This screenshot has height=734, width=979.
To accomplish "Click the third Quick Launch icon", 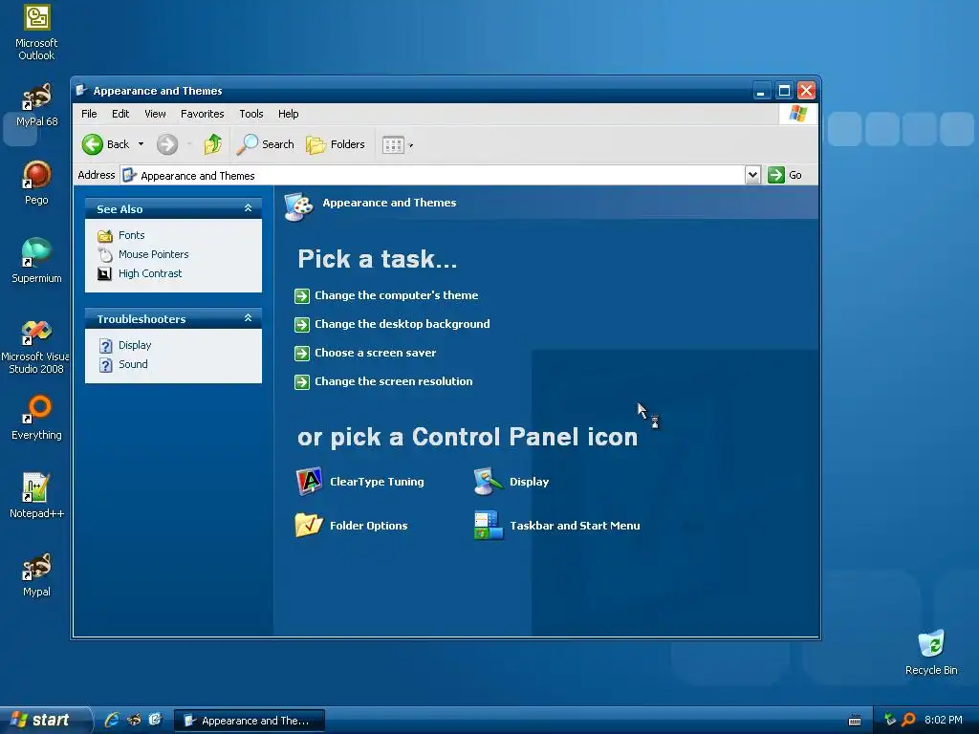I will [x=155, y=720].
